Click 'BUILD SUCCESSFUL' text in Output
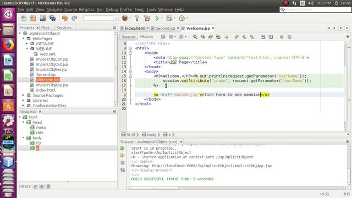The image size is (352, 198). [148, 179]
